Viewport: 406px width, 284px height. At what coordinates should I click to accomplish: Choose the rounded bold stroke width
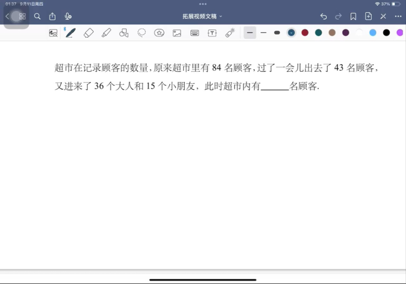[x=277, y=33]
